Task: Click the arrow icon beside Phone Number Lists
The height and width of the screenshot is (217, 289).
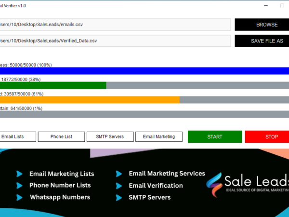Action: point(19,185)
